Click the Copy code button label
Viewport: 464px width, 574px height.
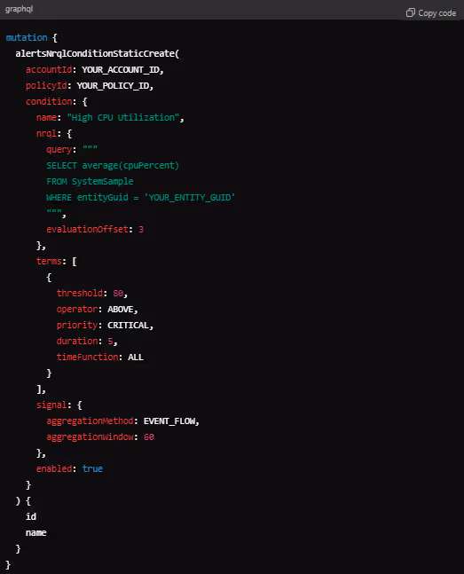click(x=436, y=13)
